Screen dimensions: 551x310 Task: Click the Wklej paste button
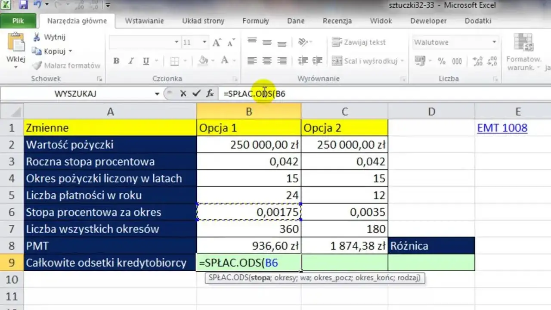tap(16, 50)
